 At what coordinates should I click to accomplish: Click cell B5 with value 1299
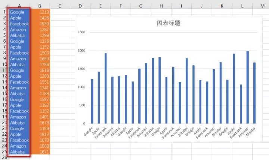tap(40, 36)
